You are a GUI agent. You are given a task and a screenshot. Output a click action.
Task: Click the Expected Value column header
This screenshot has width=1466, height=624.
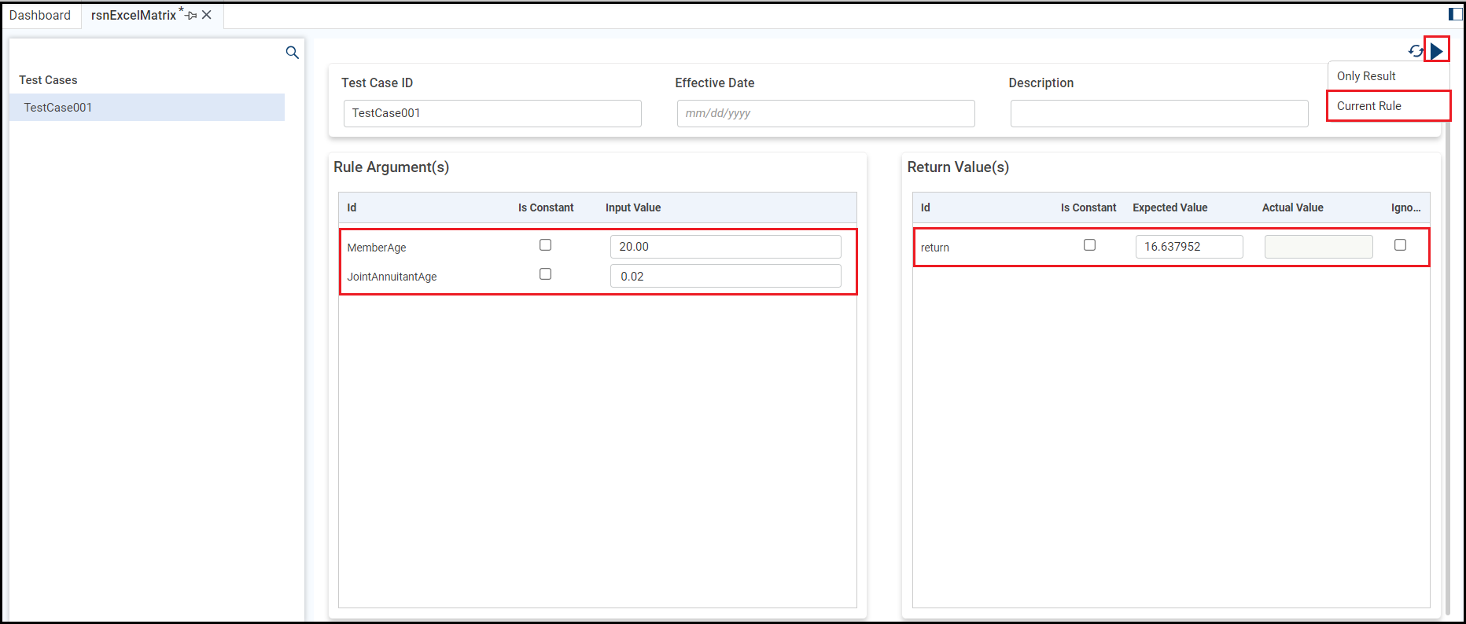pos(1169,207)
